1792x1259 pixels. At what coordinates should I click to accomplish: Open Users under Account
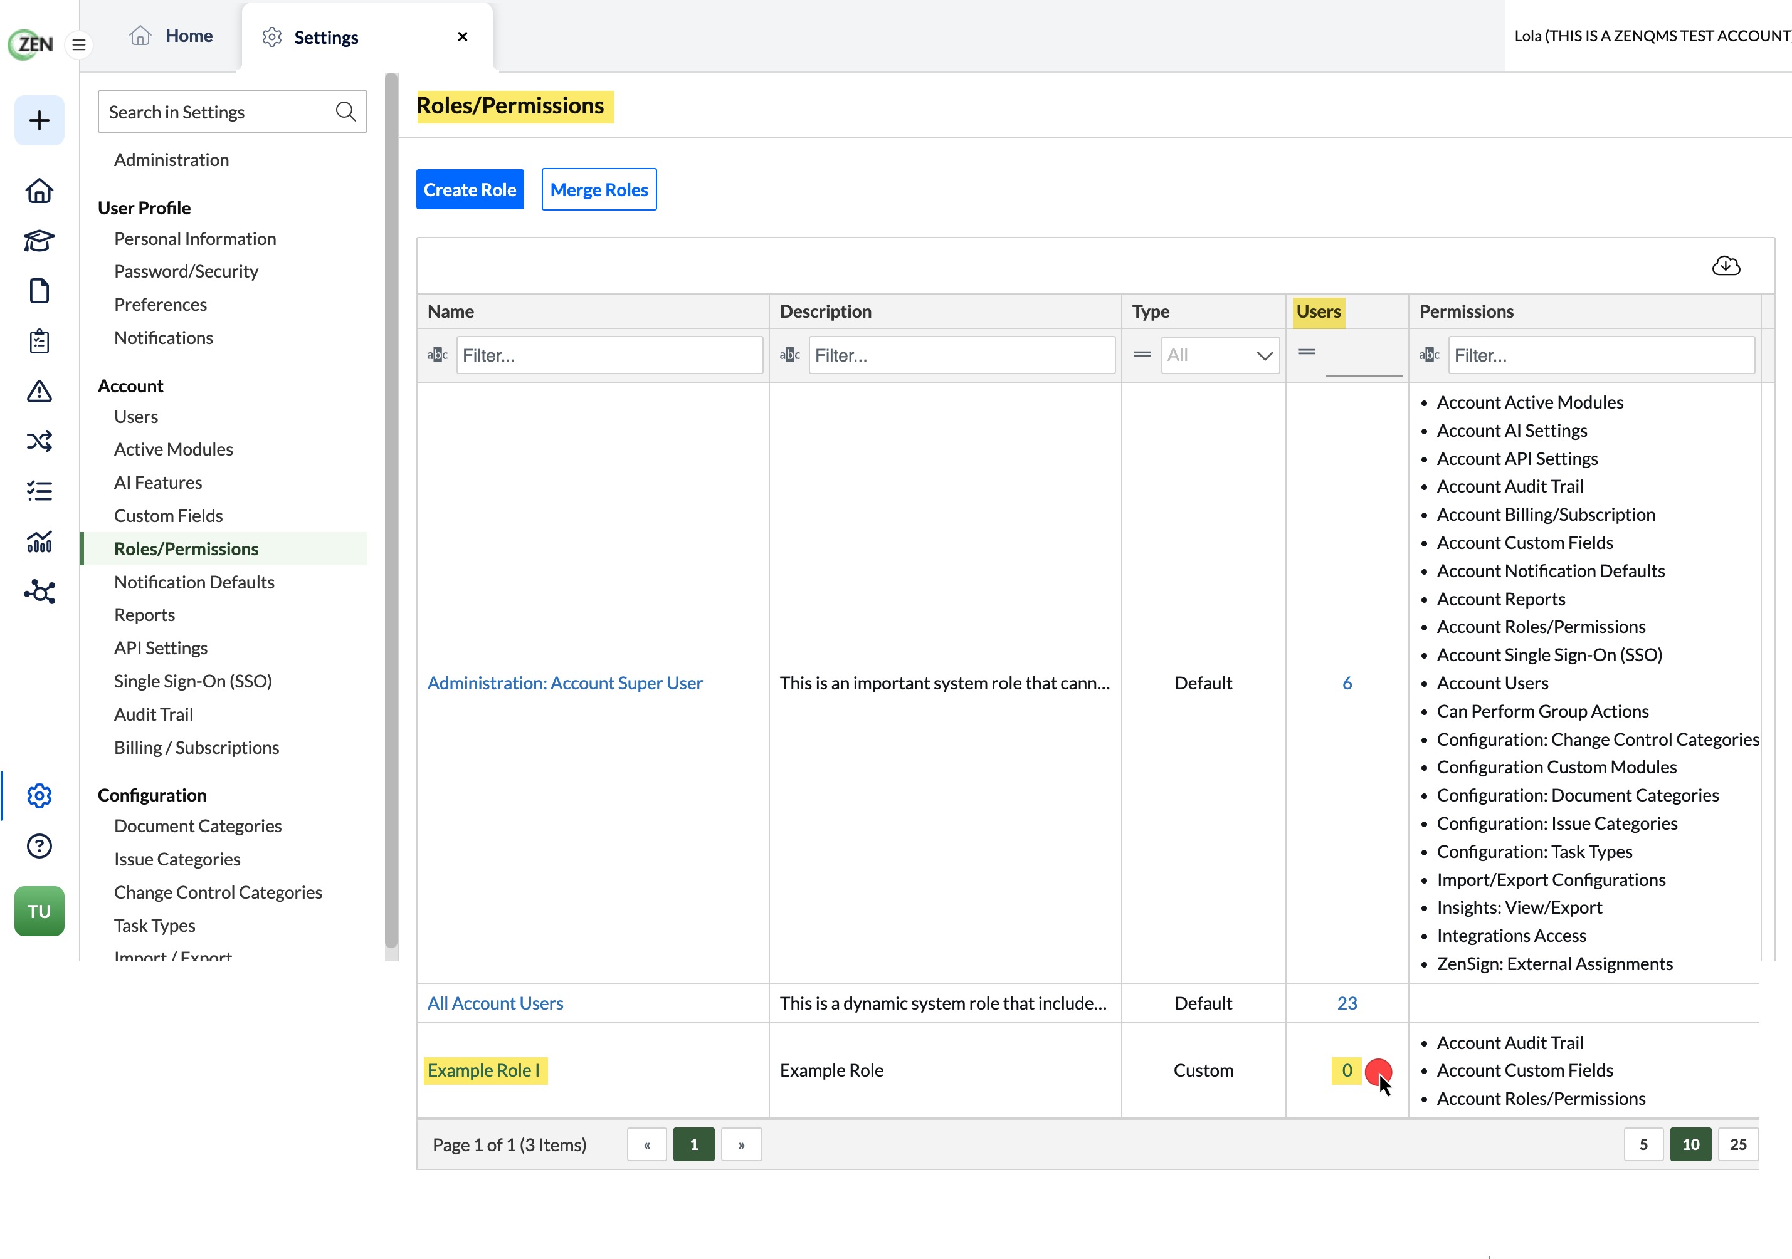coord(136,417)
